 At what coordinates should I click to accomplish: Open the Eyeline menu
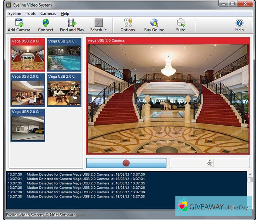14,14
